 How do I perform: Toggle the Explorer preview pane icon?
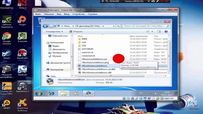pyautogui.click(x=159, y=31)
